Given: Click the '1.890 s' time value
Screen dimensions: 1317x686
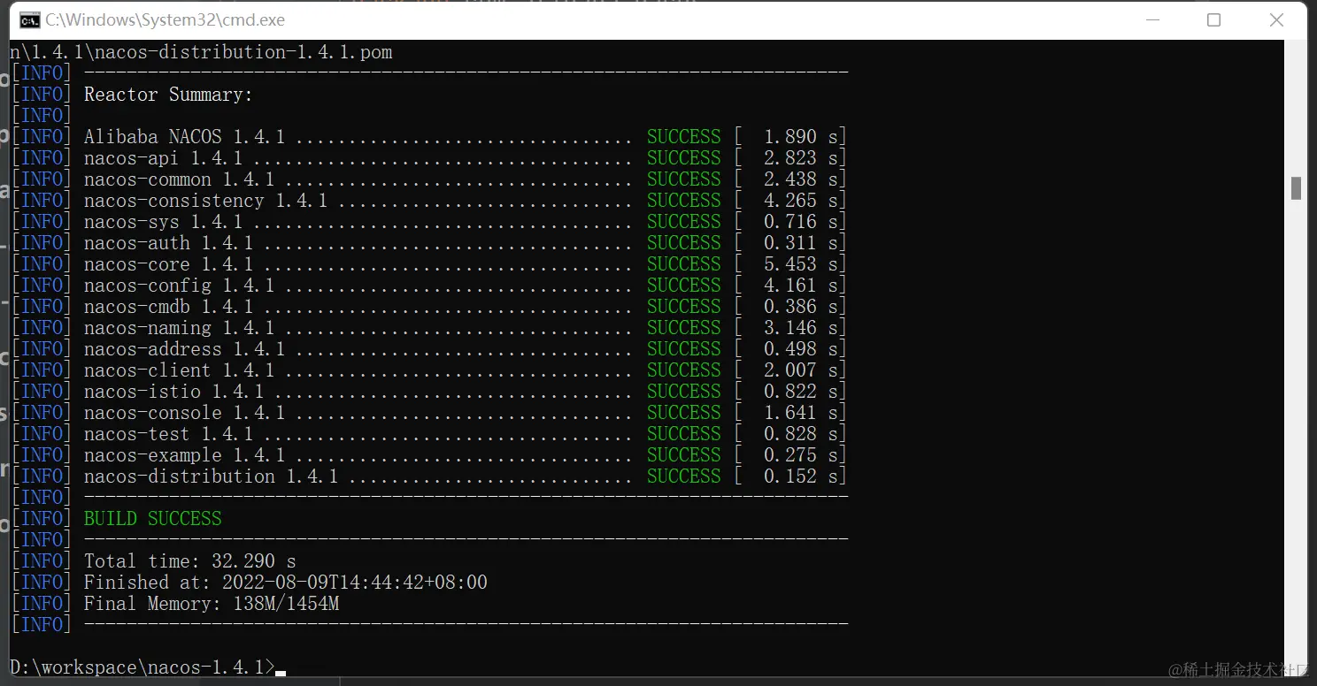Looking at the screenshot, I should tap(801, 137).
